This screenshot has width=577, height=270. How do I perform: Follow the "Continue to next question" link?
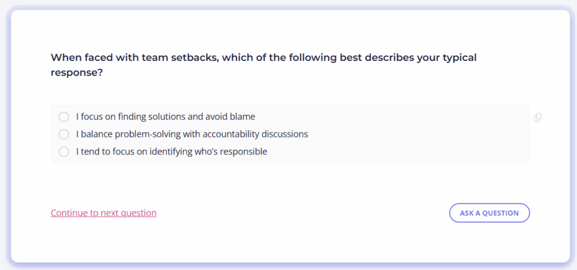(x=104, y=213)
